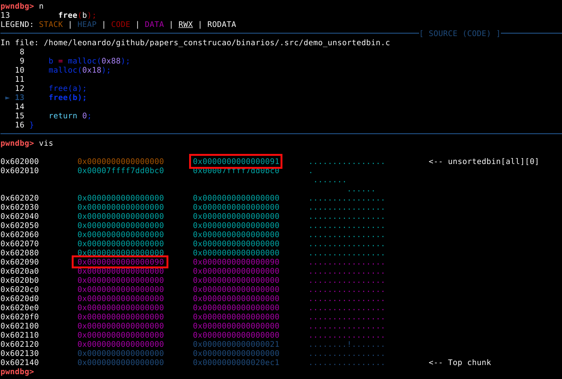Click the address 0x602000
Viewport: 562px width, 379px height.
19,161
